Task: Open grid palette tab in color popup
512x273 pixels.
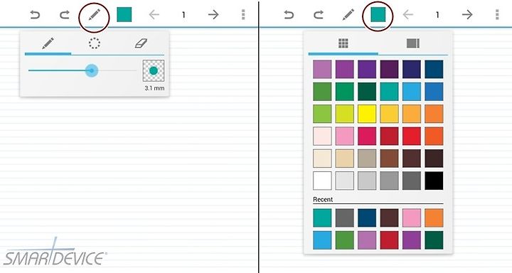Action: (343, 43)
